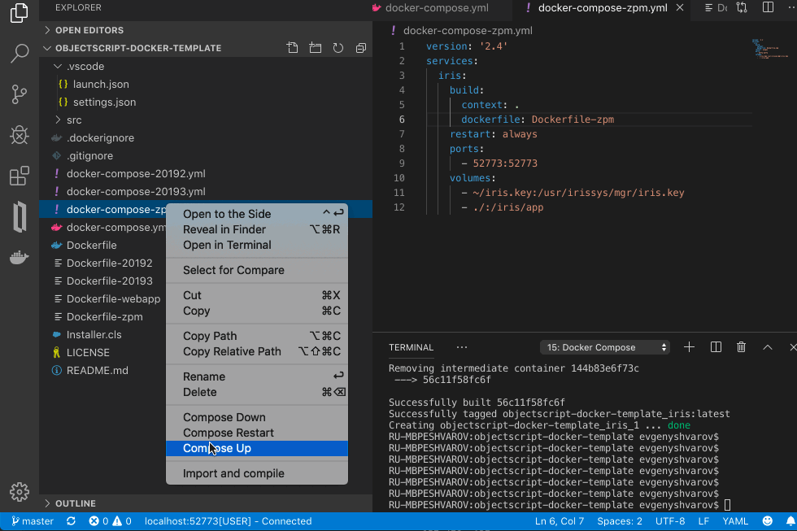Click Cut in the context menu
This screenshot has height=531, width=797.
coord(257,295)
